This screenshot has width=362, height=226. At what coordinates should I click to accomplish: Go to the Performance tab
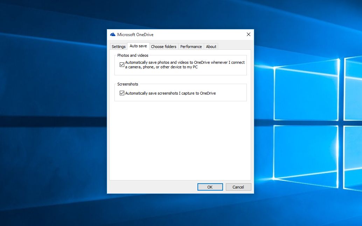click(191, 47)
